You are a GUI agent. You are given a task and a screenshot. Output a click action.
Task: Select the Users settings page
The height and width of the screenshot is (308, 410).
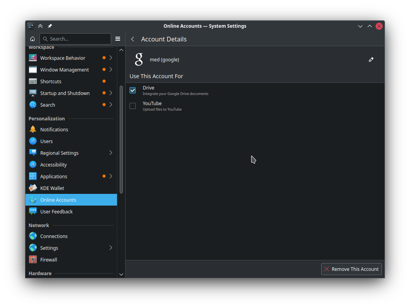click(71, 141)
